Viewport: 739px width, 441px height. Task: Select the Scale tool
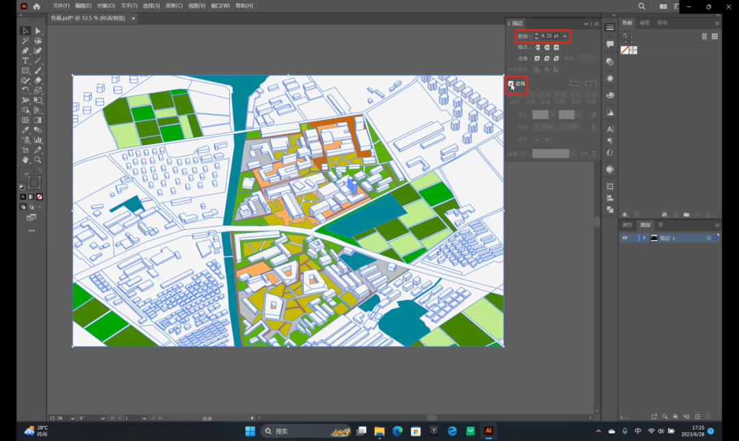tap(38, 90)
